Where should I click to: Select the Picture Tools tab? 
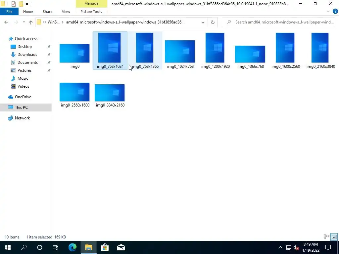(x=91, y=12)
